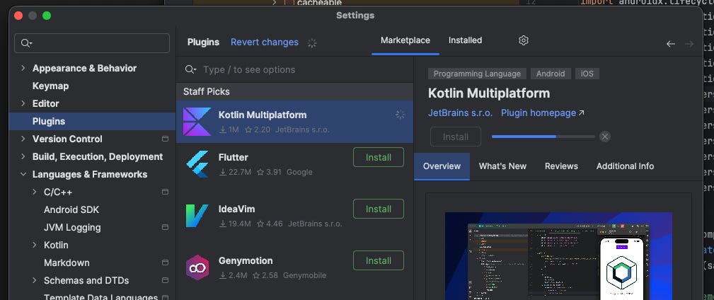Click the Plugins heading label
Screen dimensions: 714x300
pyautogui.click(x=203, y=42)
